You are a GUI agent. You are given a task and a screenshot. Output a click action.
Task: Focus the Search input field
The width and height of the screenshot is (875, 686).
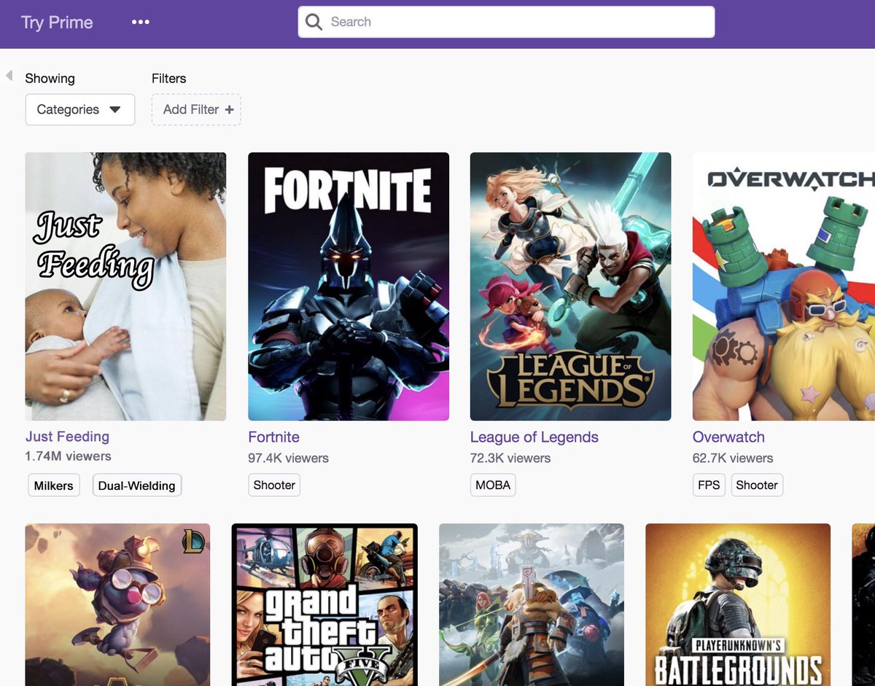(x=506, y=22)
